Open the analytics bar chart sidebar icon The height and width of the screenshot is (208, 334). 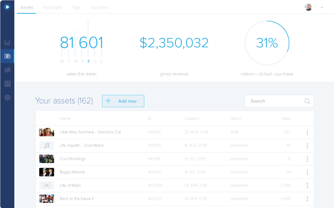click(x=7, y=42)
